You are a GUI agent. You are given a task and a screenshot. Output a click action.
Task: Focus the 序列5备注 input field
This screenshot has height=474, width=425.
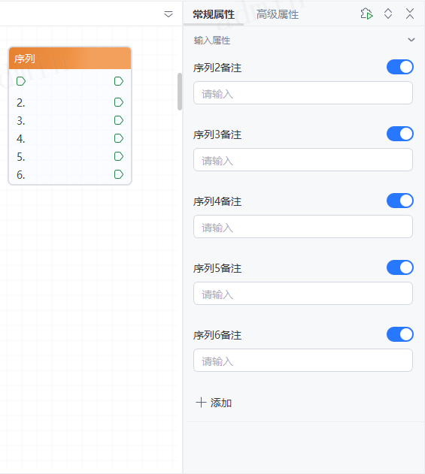point(303,294)
